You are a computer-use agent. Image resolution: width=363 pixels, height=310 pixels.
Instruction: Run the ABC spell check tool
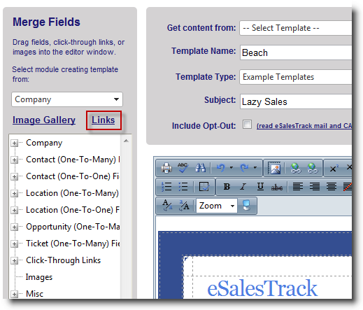[183, 167]
